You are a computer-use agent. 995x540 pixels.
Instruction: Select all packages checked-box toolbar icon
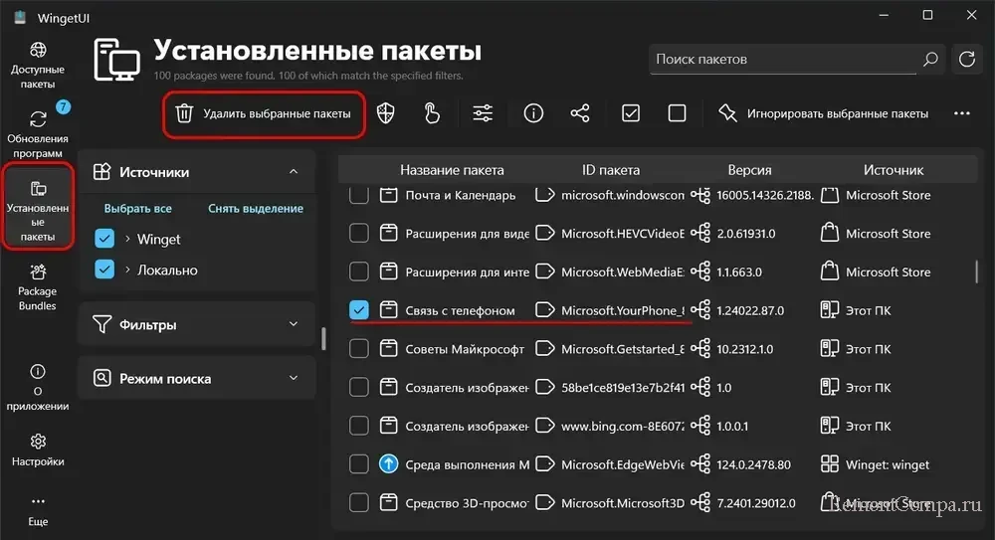tap(631, 113)
